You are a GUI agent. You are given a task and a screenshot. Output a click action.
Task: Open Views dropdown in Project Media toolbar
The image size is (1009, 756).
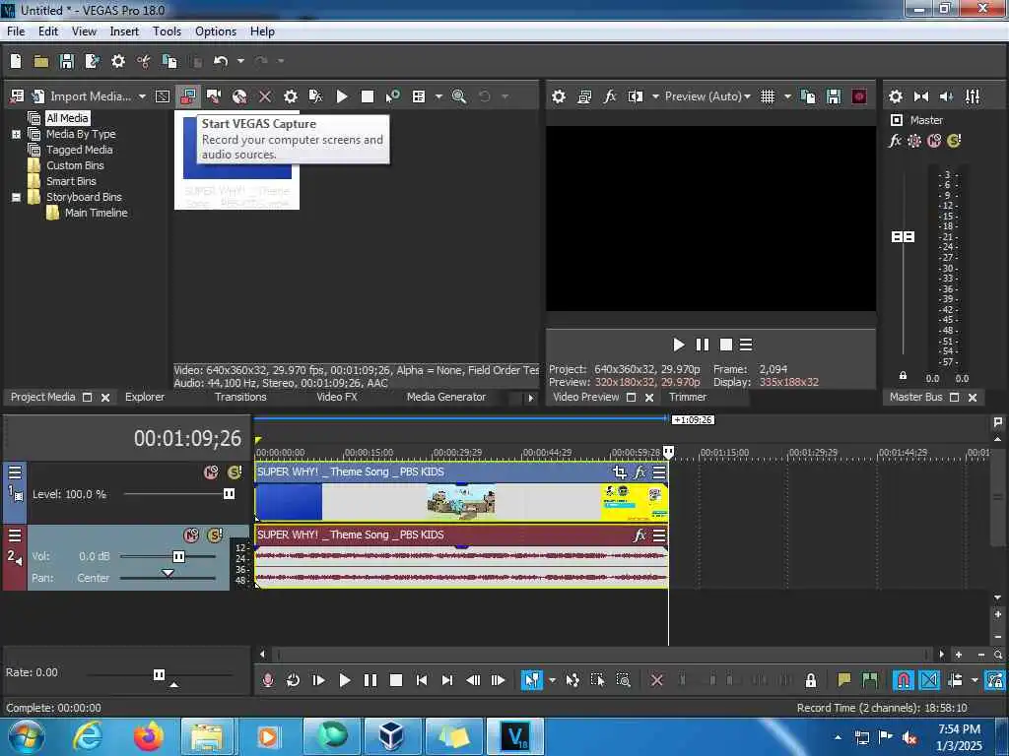[x=438, y=96]
